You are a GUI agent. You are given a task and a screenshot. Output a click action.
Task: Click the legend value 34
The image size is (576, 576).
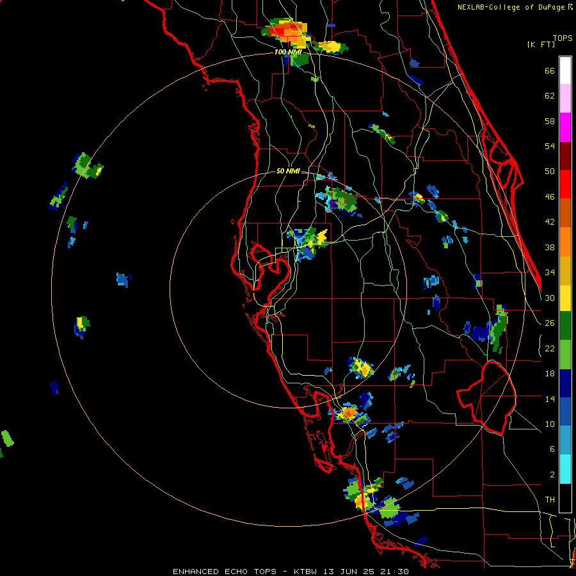coord(550,273)
